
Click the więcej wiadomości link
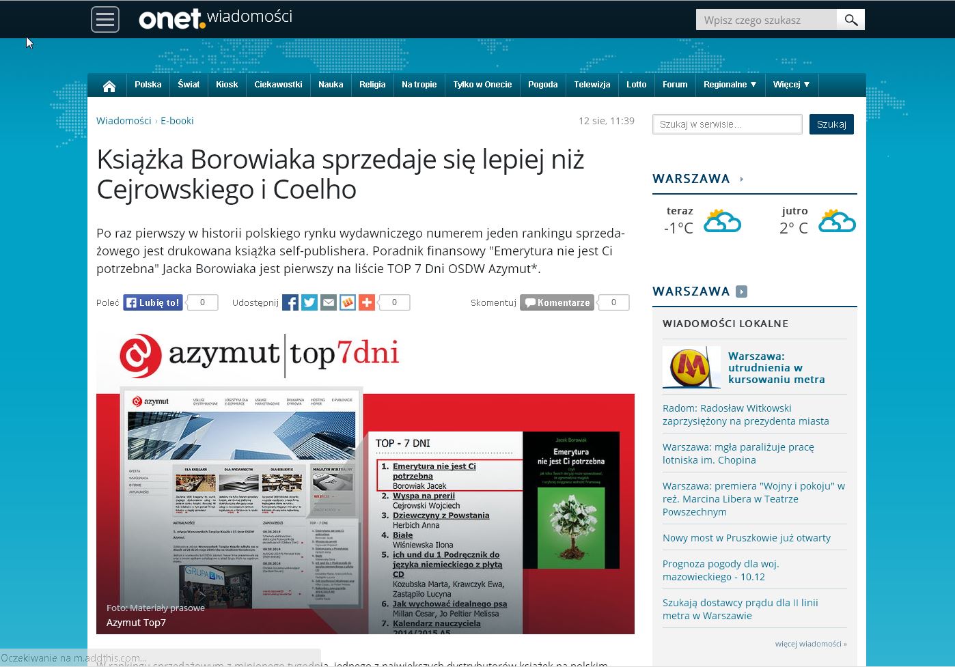[811, 644]
